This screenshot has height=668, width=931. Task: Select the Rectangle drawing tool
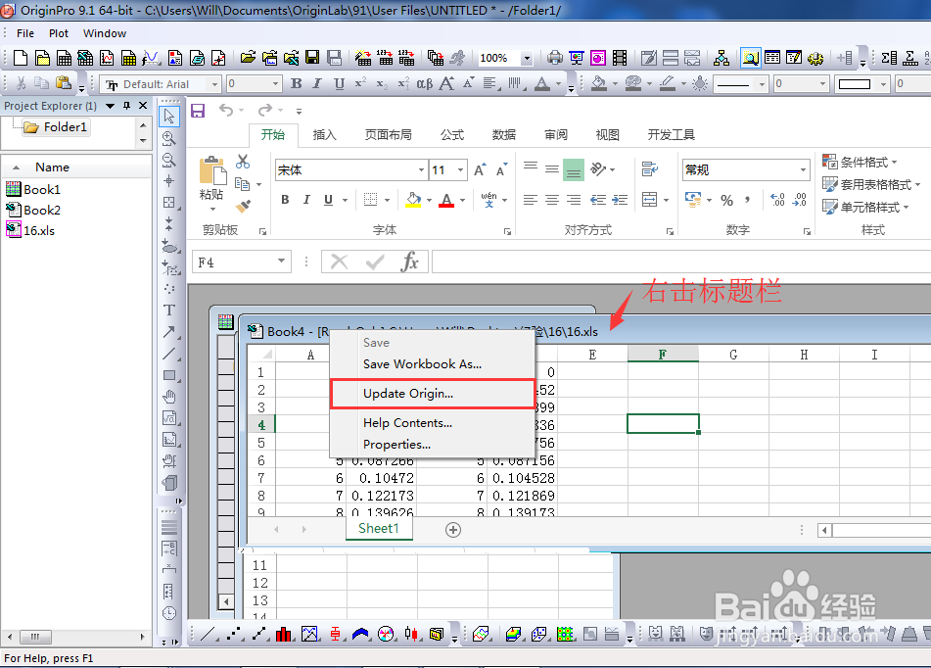[169, 375]
